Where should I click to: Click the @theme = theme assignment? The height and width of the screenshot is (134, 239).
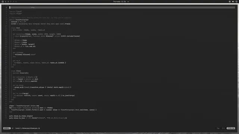point(21,40)
